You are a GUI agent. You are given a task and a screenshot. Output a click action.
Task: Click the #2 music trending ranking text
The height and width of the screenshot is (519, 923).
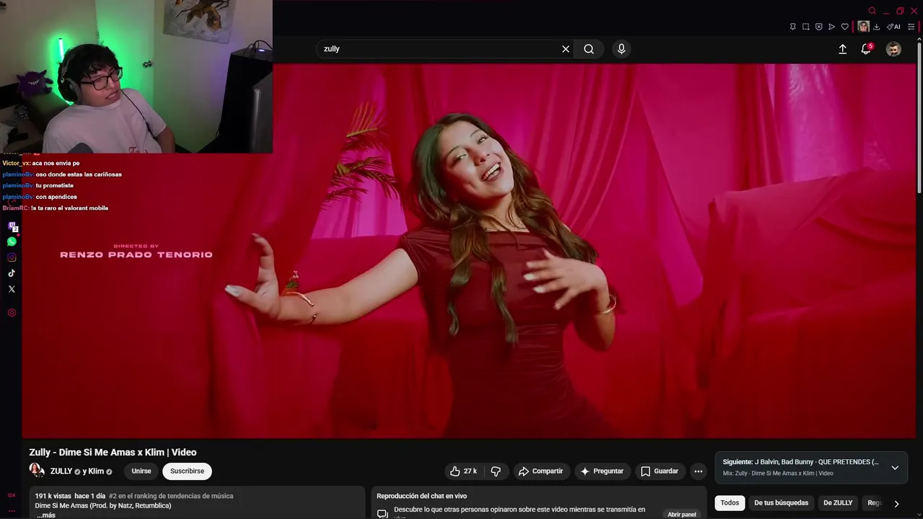[171, 496]
